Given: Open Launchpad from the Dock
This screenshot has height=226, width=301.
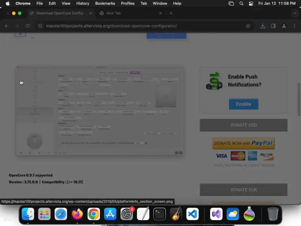Looking at the screenshot, I should pos(44,214).
